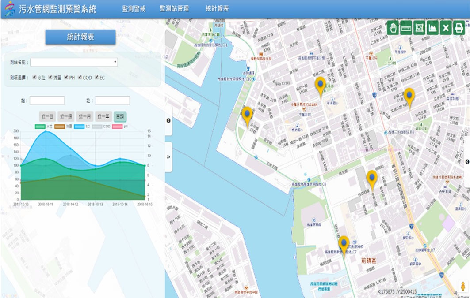The image size is (470, 298).
Task: Click the double-chevron expand handle
Action: [x=168, y=156]
